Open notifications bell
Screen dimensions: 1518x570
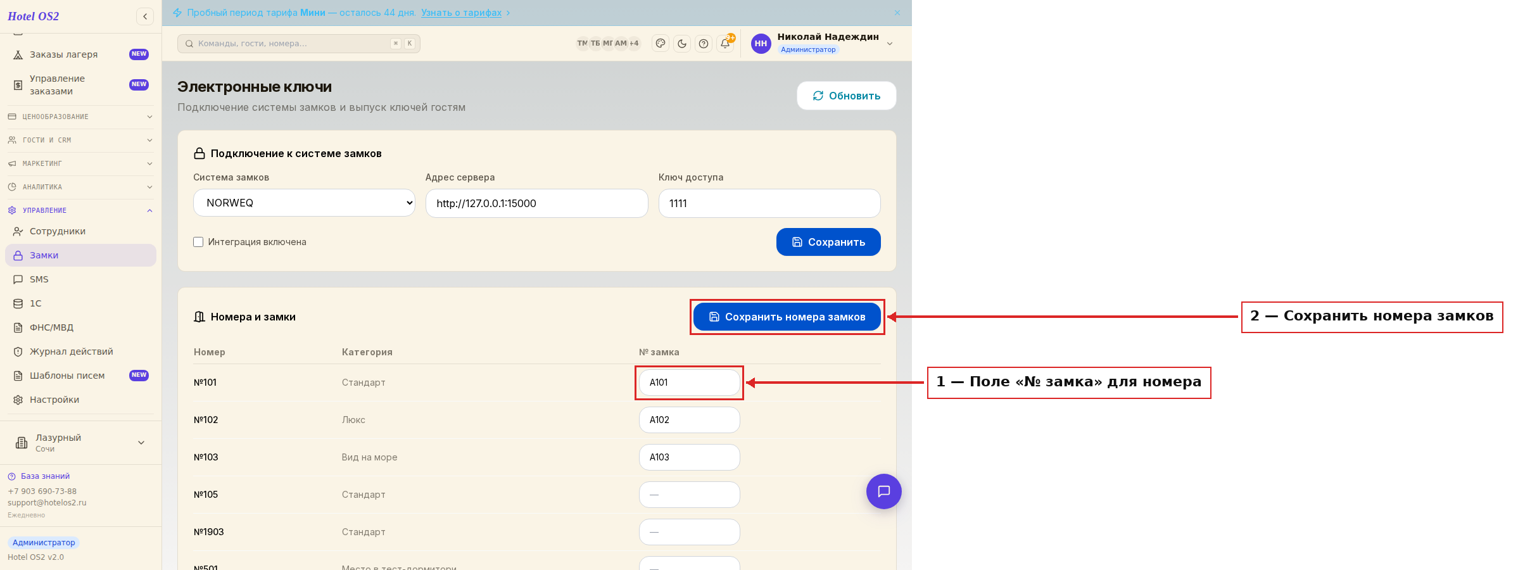click(725, 44)
